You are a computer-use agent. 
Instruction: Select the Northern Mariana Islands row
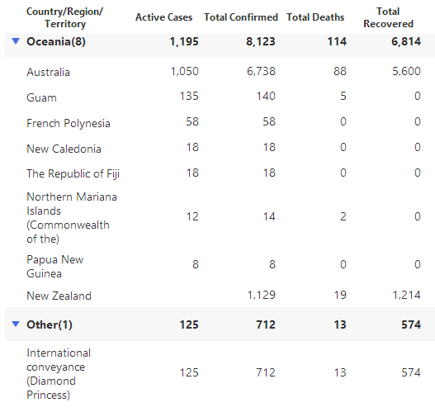220,217
